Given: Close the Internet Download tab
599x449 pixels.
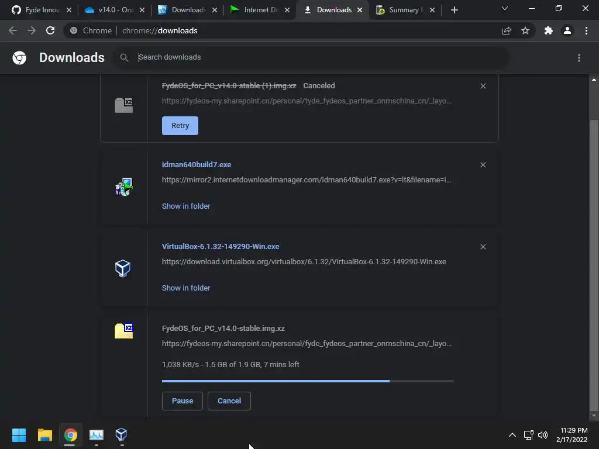Looking at the screenshot, I should point(287,10).
